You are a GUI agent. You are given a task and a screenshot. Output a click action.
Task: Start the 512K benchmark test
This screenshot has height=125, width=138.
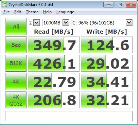[16, 63]
